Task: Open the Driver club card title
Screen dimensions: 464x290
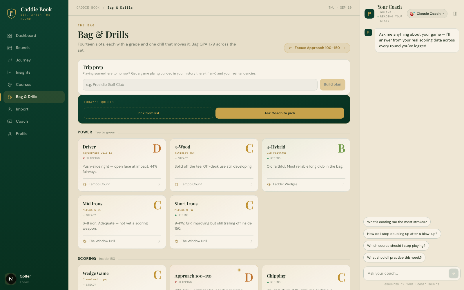Action: (x=89, y=147)
